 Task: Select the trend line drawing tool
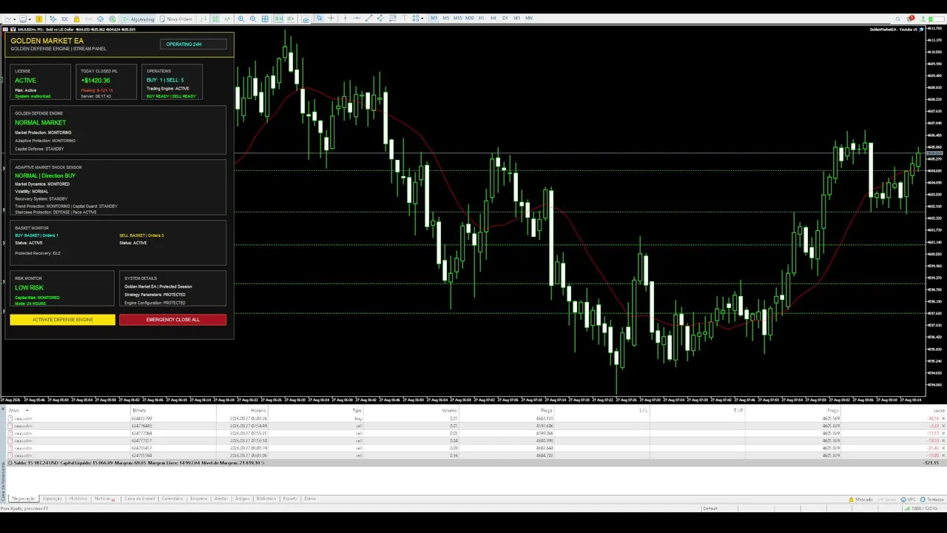coord(368,18)
